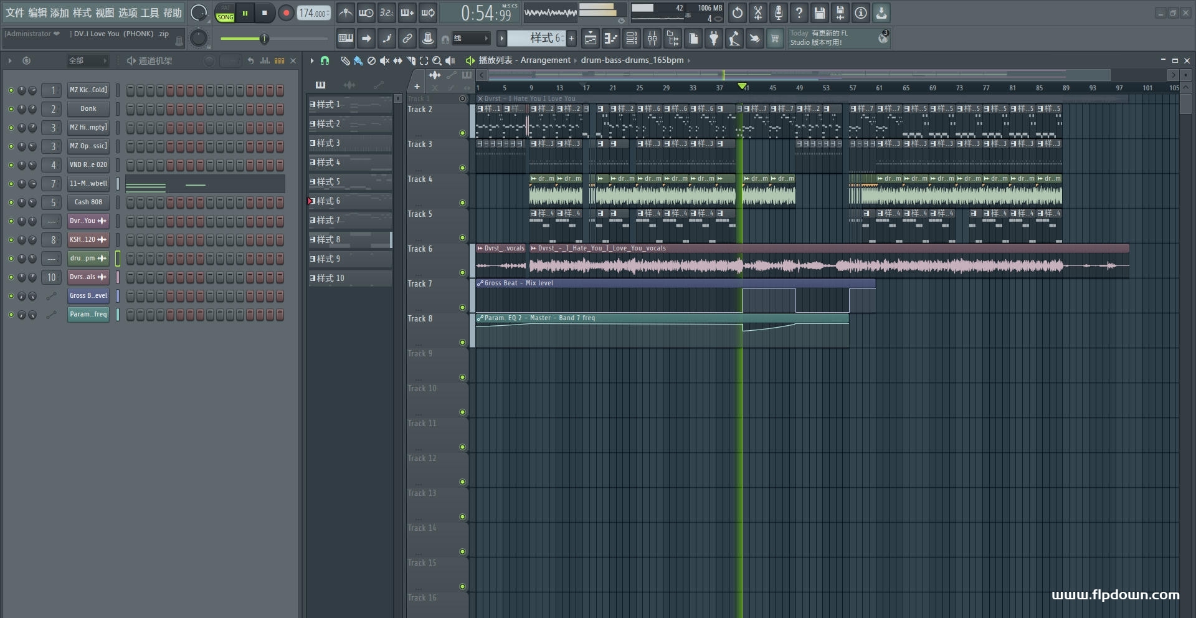Open the content library shopping cart

coord(774,39)
